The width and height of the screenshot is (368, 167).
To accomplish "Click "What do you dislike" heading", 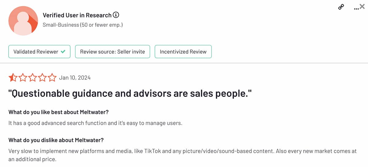I will (56, 140).
